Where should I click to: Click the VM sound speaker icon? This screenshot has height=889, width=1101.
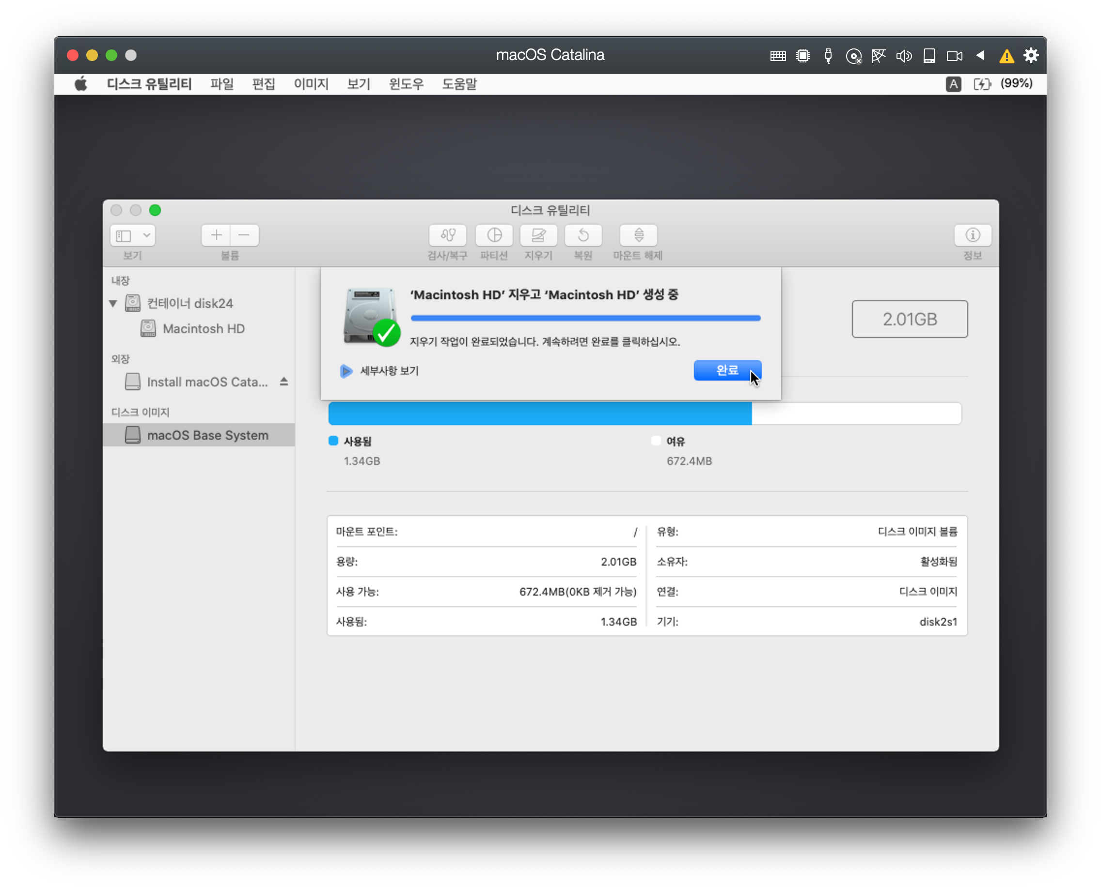click(x=904, y=56)
